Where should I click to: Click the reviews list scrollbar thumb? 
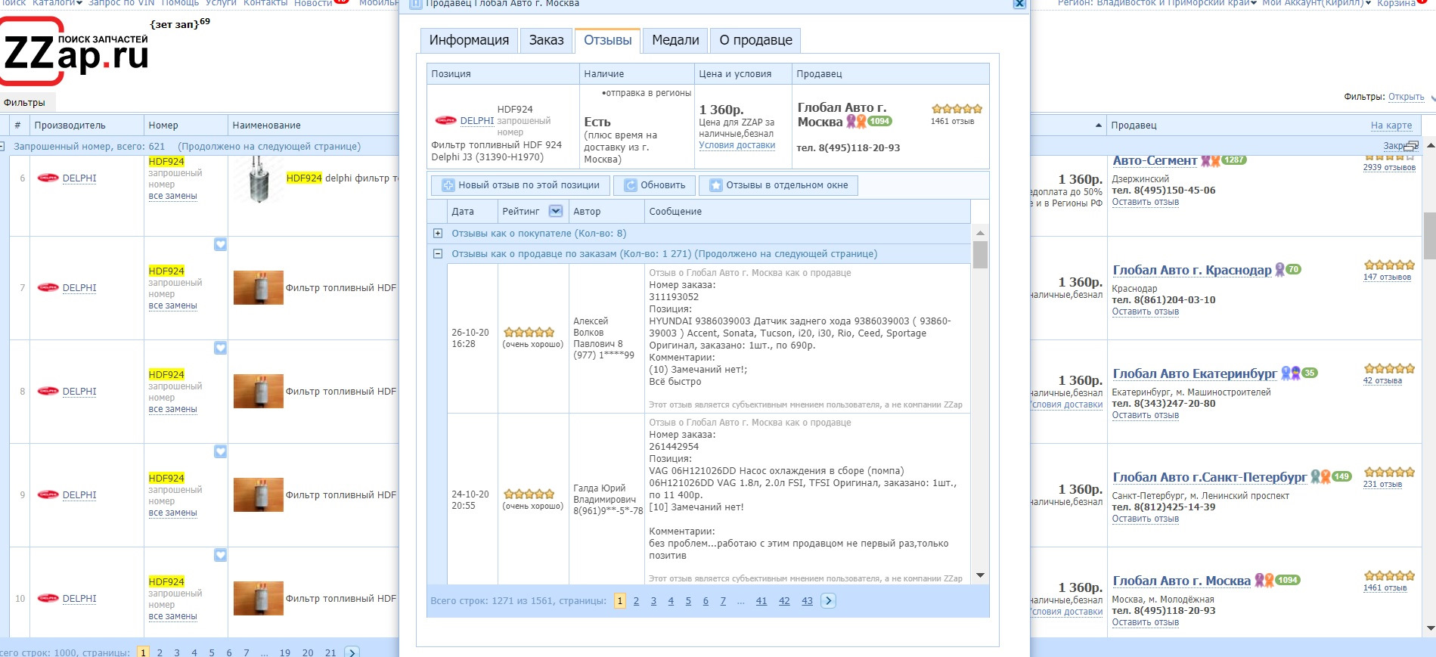(980, 255)
